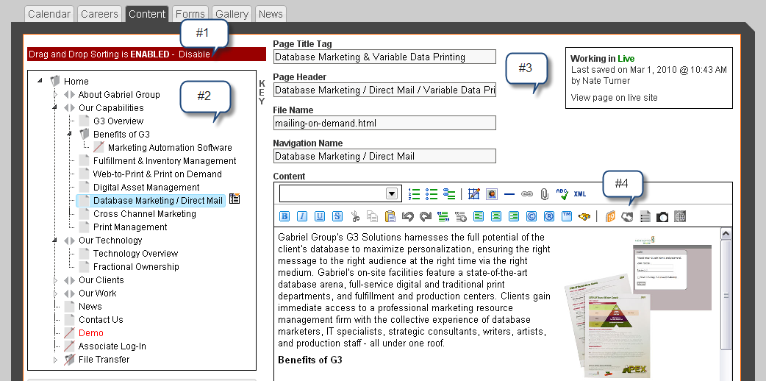Screen dimensions: 766x381
Task: Click the orange calendar 19 icon
Action: [609, 216]
